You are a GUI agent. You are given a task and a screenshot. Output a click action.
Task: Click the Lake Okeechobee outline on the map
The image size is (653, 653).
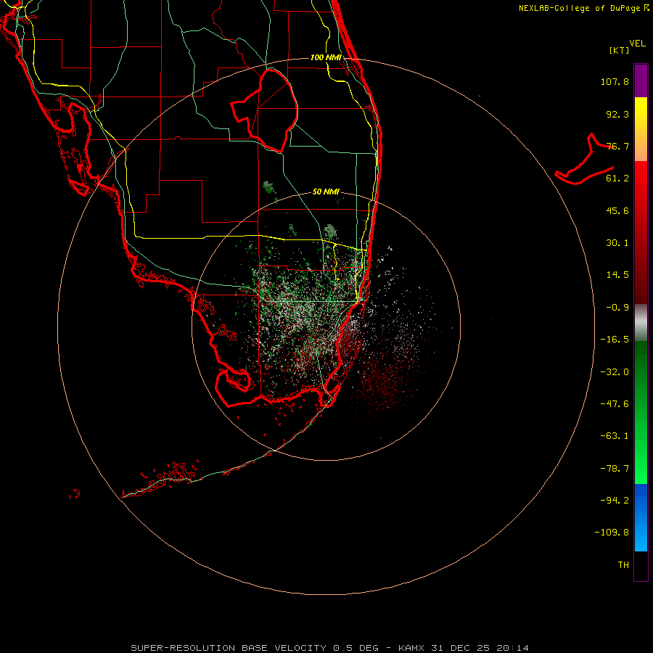pos(264,110)
